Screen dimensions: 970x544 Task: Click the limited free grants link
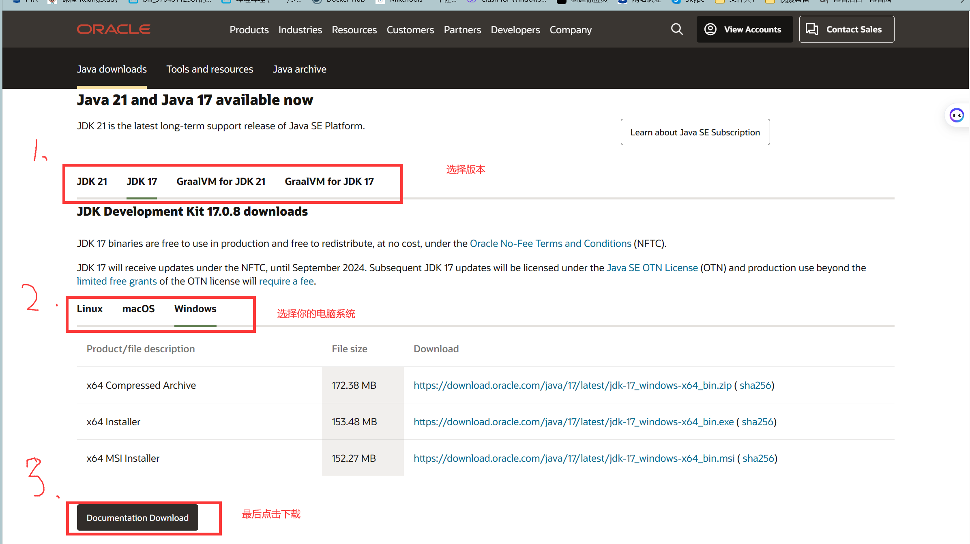[x=117, y=281]
